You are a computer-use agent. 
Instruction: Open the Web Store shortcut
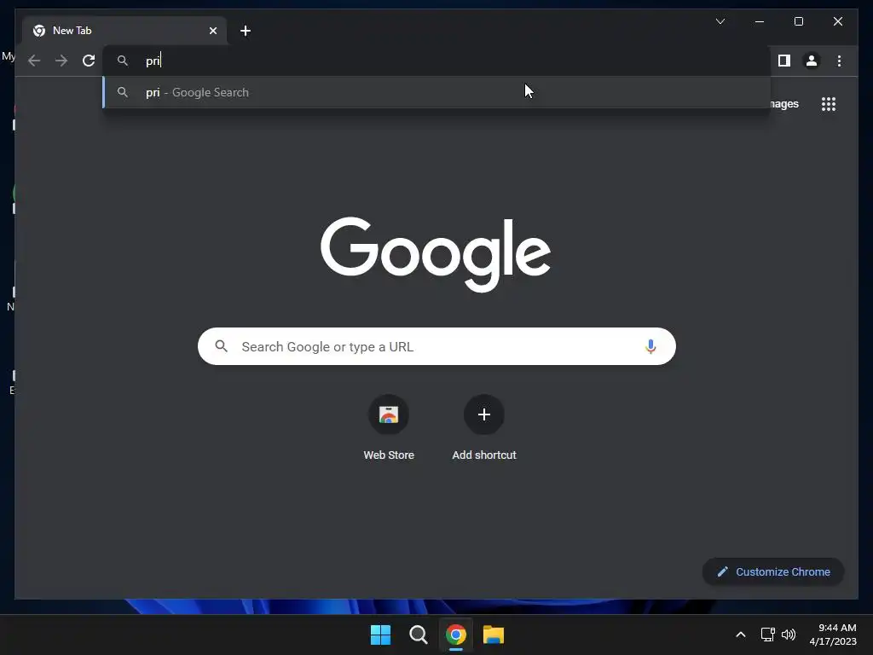[389, 428]
